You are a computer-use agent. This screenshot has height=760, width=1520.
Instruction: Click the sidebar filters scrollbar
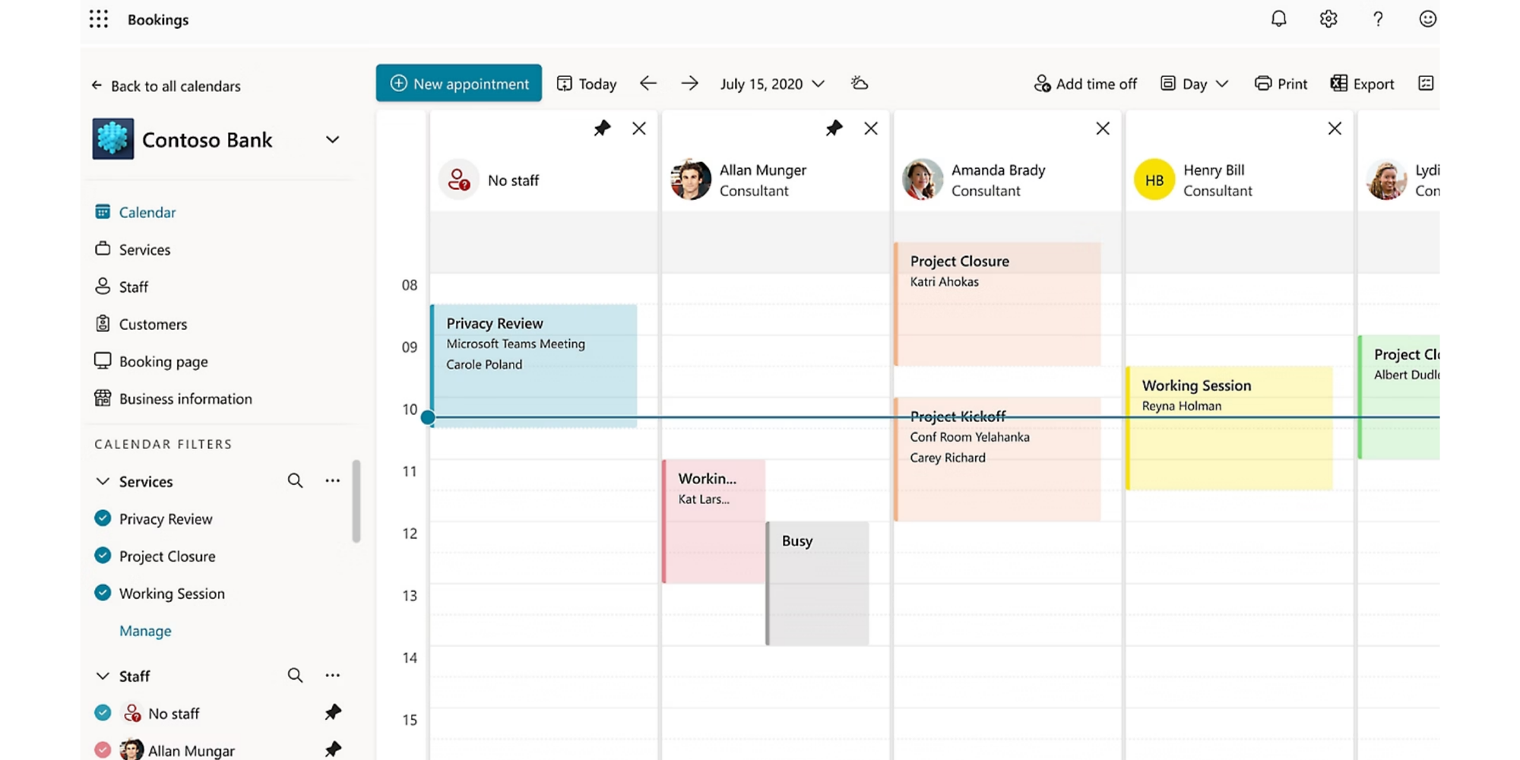click(356, 501)
